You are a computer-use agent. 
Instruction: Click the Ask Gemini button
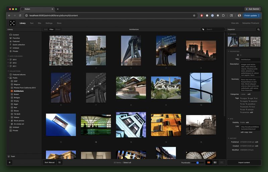pos(253,9)
